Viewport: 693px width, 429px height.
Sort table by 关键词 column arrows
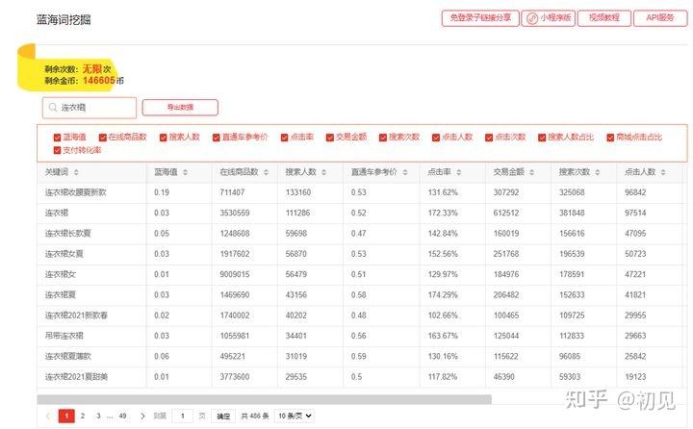point(76,172)
